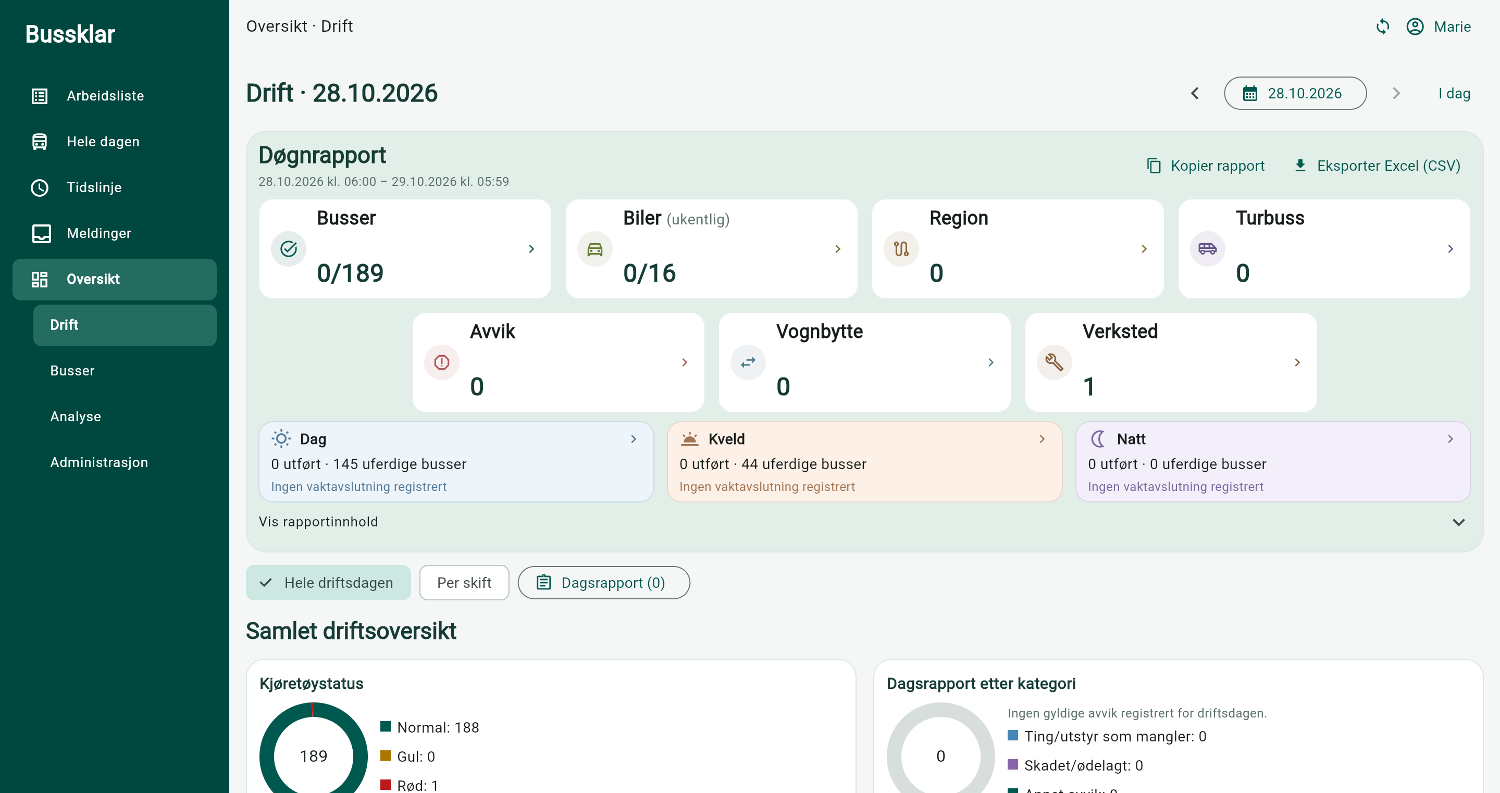Click the Normal legend color swatch
The image size is (1500, 793).
click(x=385, y=726)
